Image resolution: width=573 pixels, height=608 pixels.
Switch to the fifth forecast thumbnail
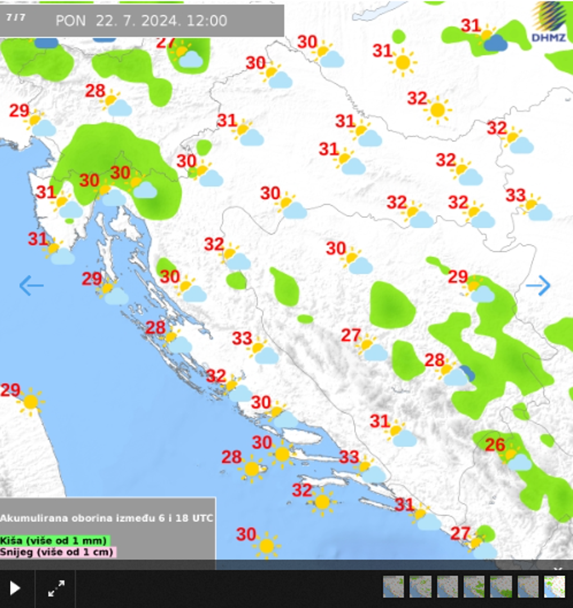(501, 587)
